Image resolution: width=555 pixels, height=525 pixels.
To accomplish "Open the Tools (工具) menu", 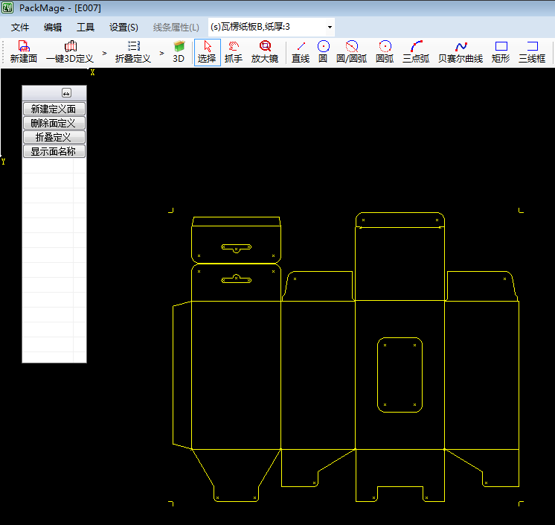I will point(86,28).
